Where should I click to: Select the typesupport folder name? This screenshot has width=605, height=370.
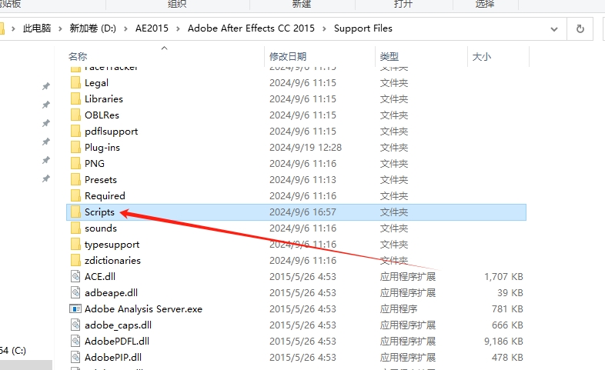[x=112, y=245]
